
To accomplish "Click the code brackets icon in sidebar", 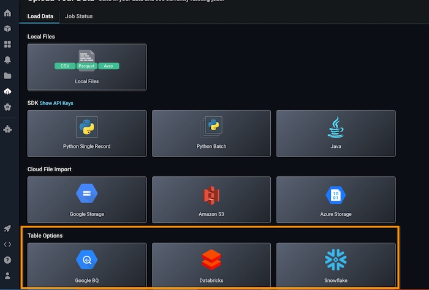I will [x=7, y=244].
